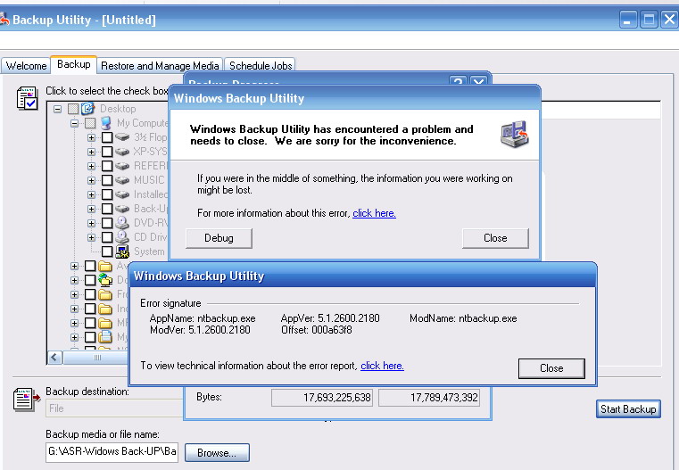
Task: Click the Installed drive icon
Action: (122, 194)
